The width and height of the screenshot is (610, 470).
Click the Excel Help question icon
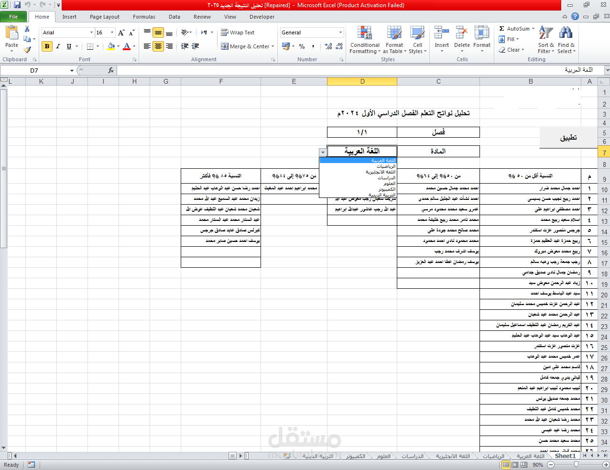575,16
